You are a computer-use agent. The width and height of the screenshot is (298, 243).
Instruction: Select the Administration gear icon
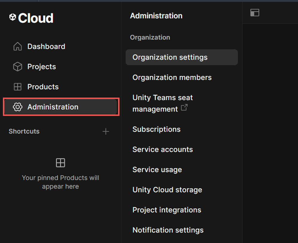click(18, 107)
